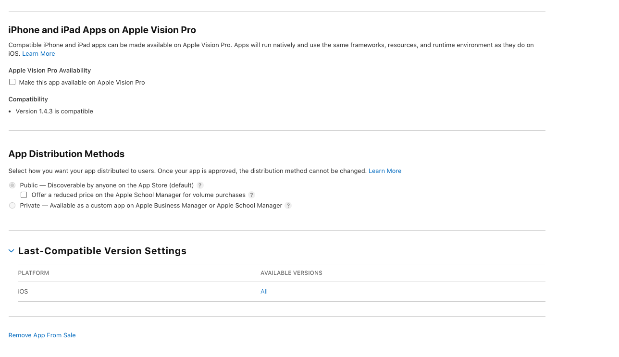This screenshot has height=357, width=619.
Task: Click help icon beside Public distribution option
Action: pos(200,185)
